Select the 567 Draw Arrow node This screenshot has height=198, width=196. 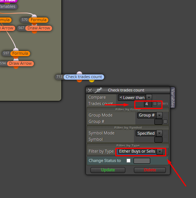point(39,28)
